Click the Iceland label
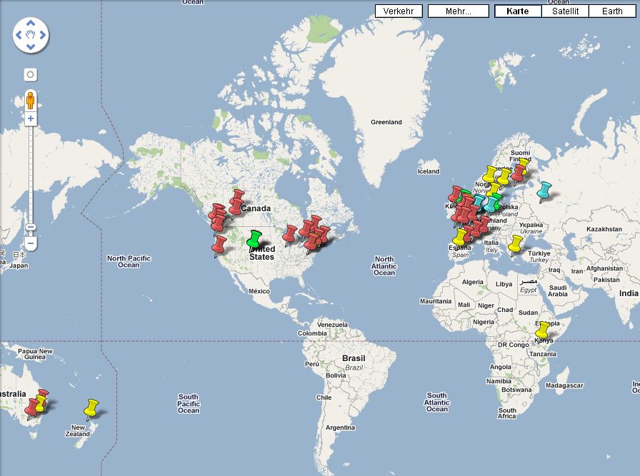This screenshot has width=640, height=476. point(428,171)
